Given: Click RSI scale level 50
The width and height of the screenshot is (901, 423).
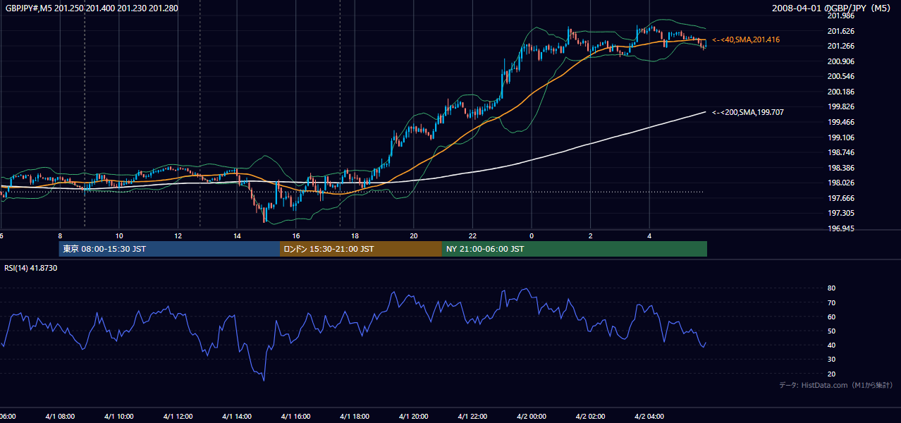Looking at the screenshot, I should click(831, 331).
